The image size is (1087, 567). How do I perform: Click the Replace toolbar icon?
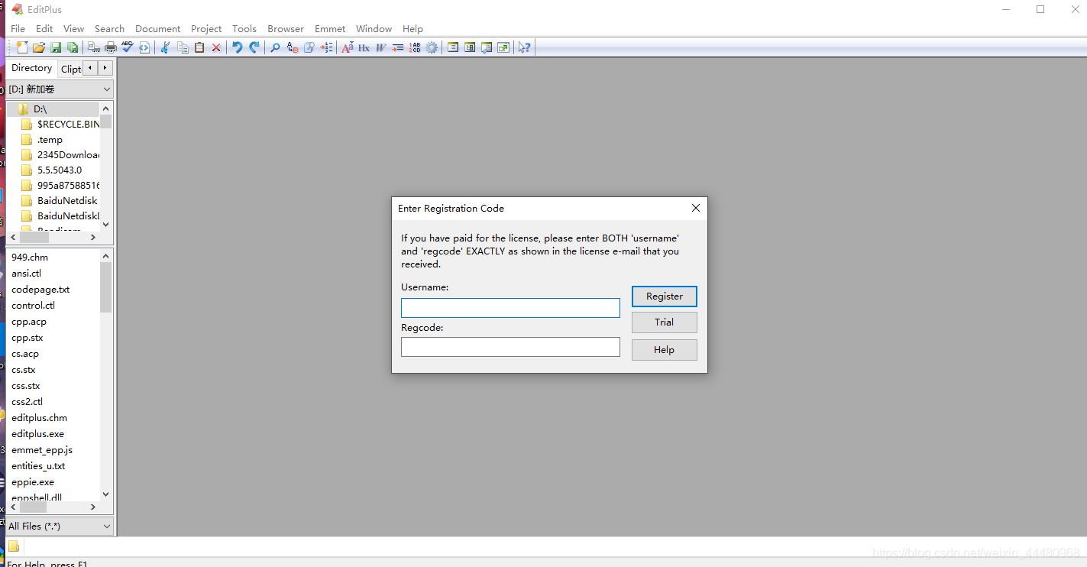[293, 47]
